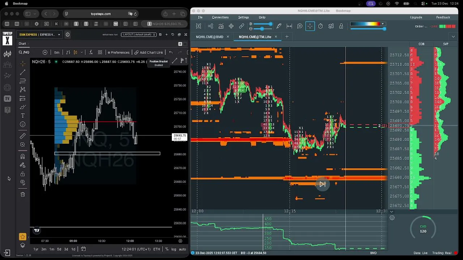Viewport: 463px width, 260px height.
Task: Open the emoji icons tool
Action: point(22,124)
